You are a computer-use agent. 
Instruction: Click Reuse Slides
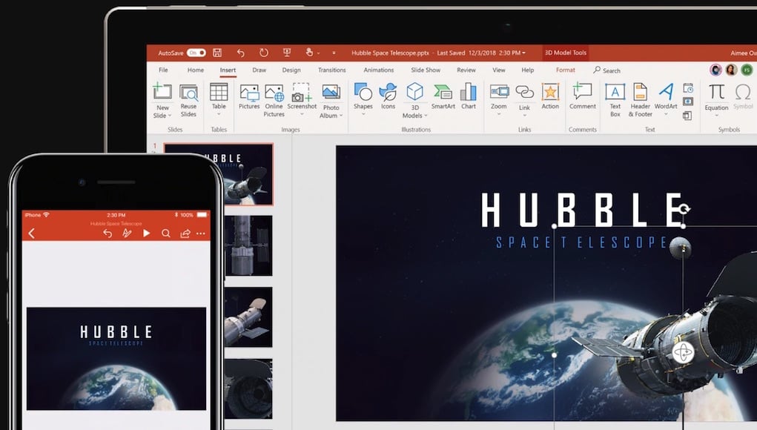pos(188,101)
